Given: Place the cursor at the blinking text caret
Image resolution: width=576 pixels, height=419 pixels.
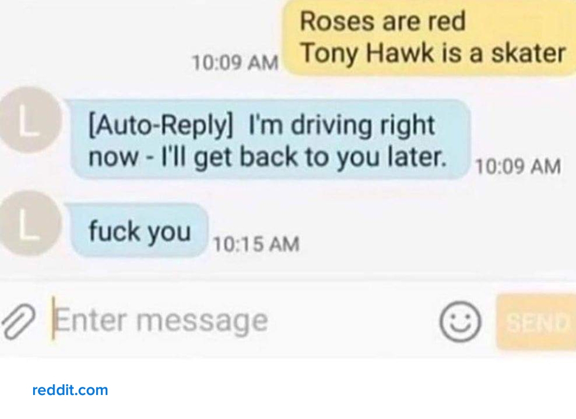Looking at the screenshot, I should click(x=53, y=318).
